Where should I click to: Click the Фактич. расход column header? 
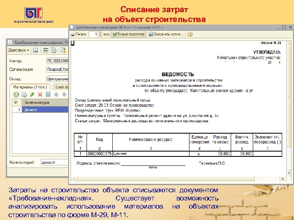pos(242,140)
